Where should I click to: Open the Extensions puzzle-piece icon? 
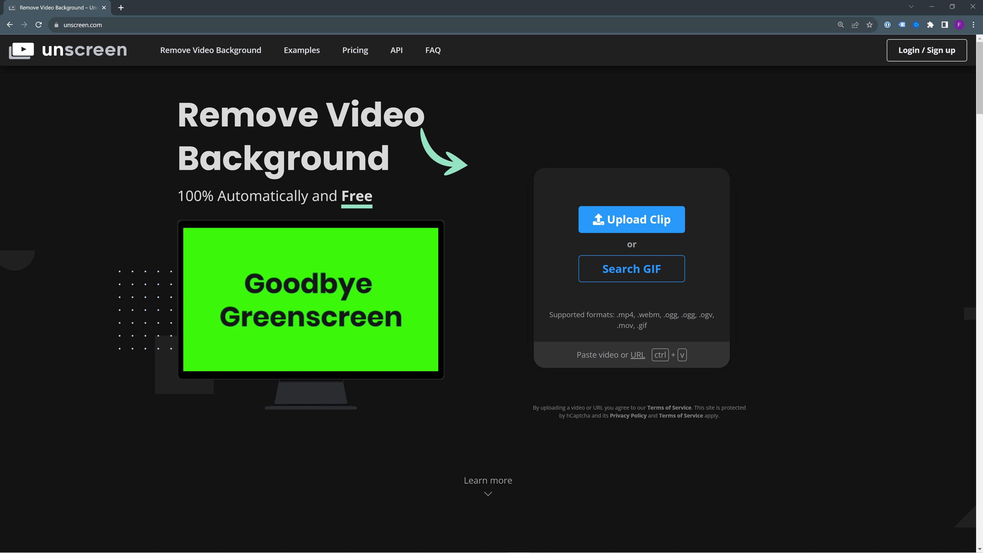point(930,24)
